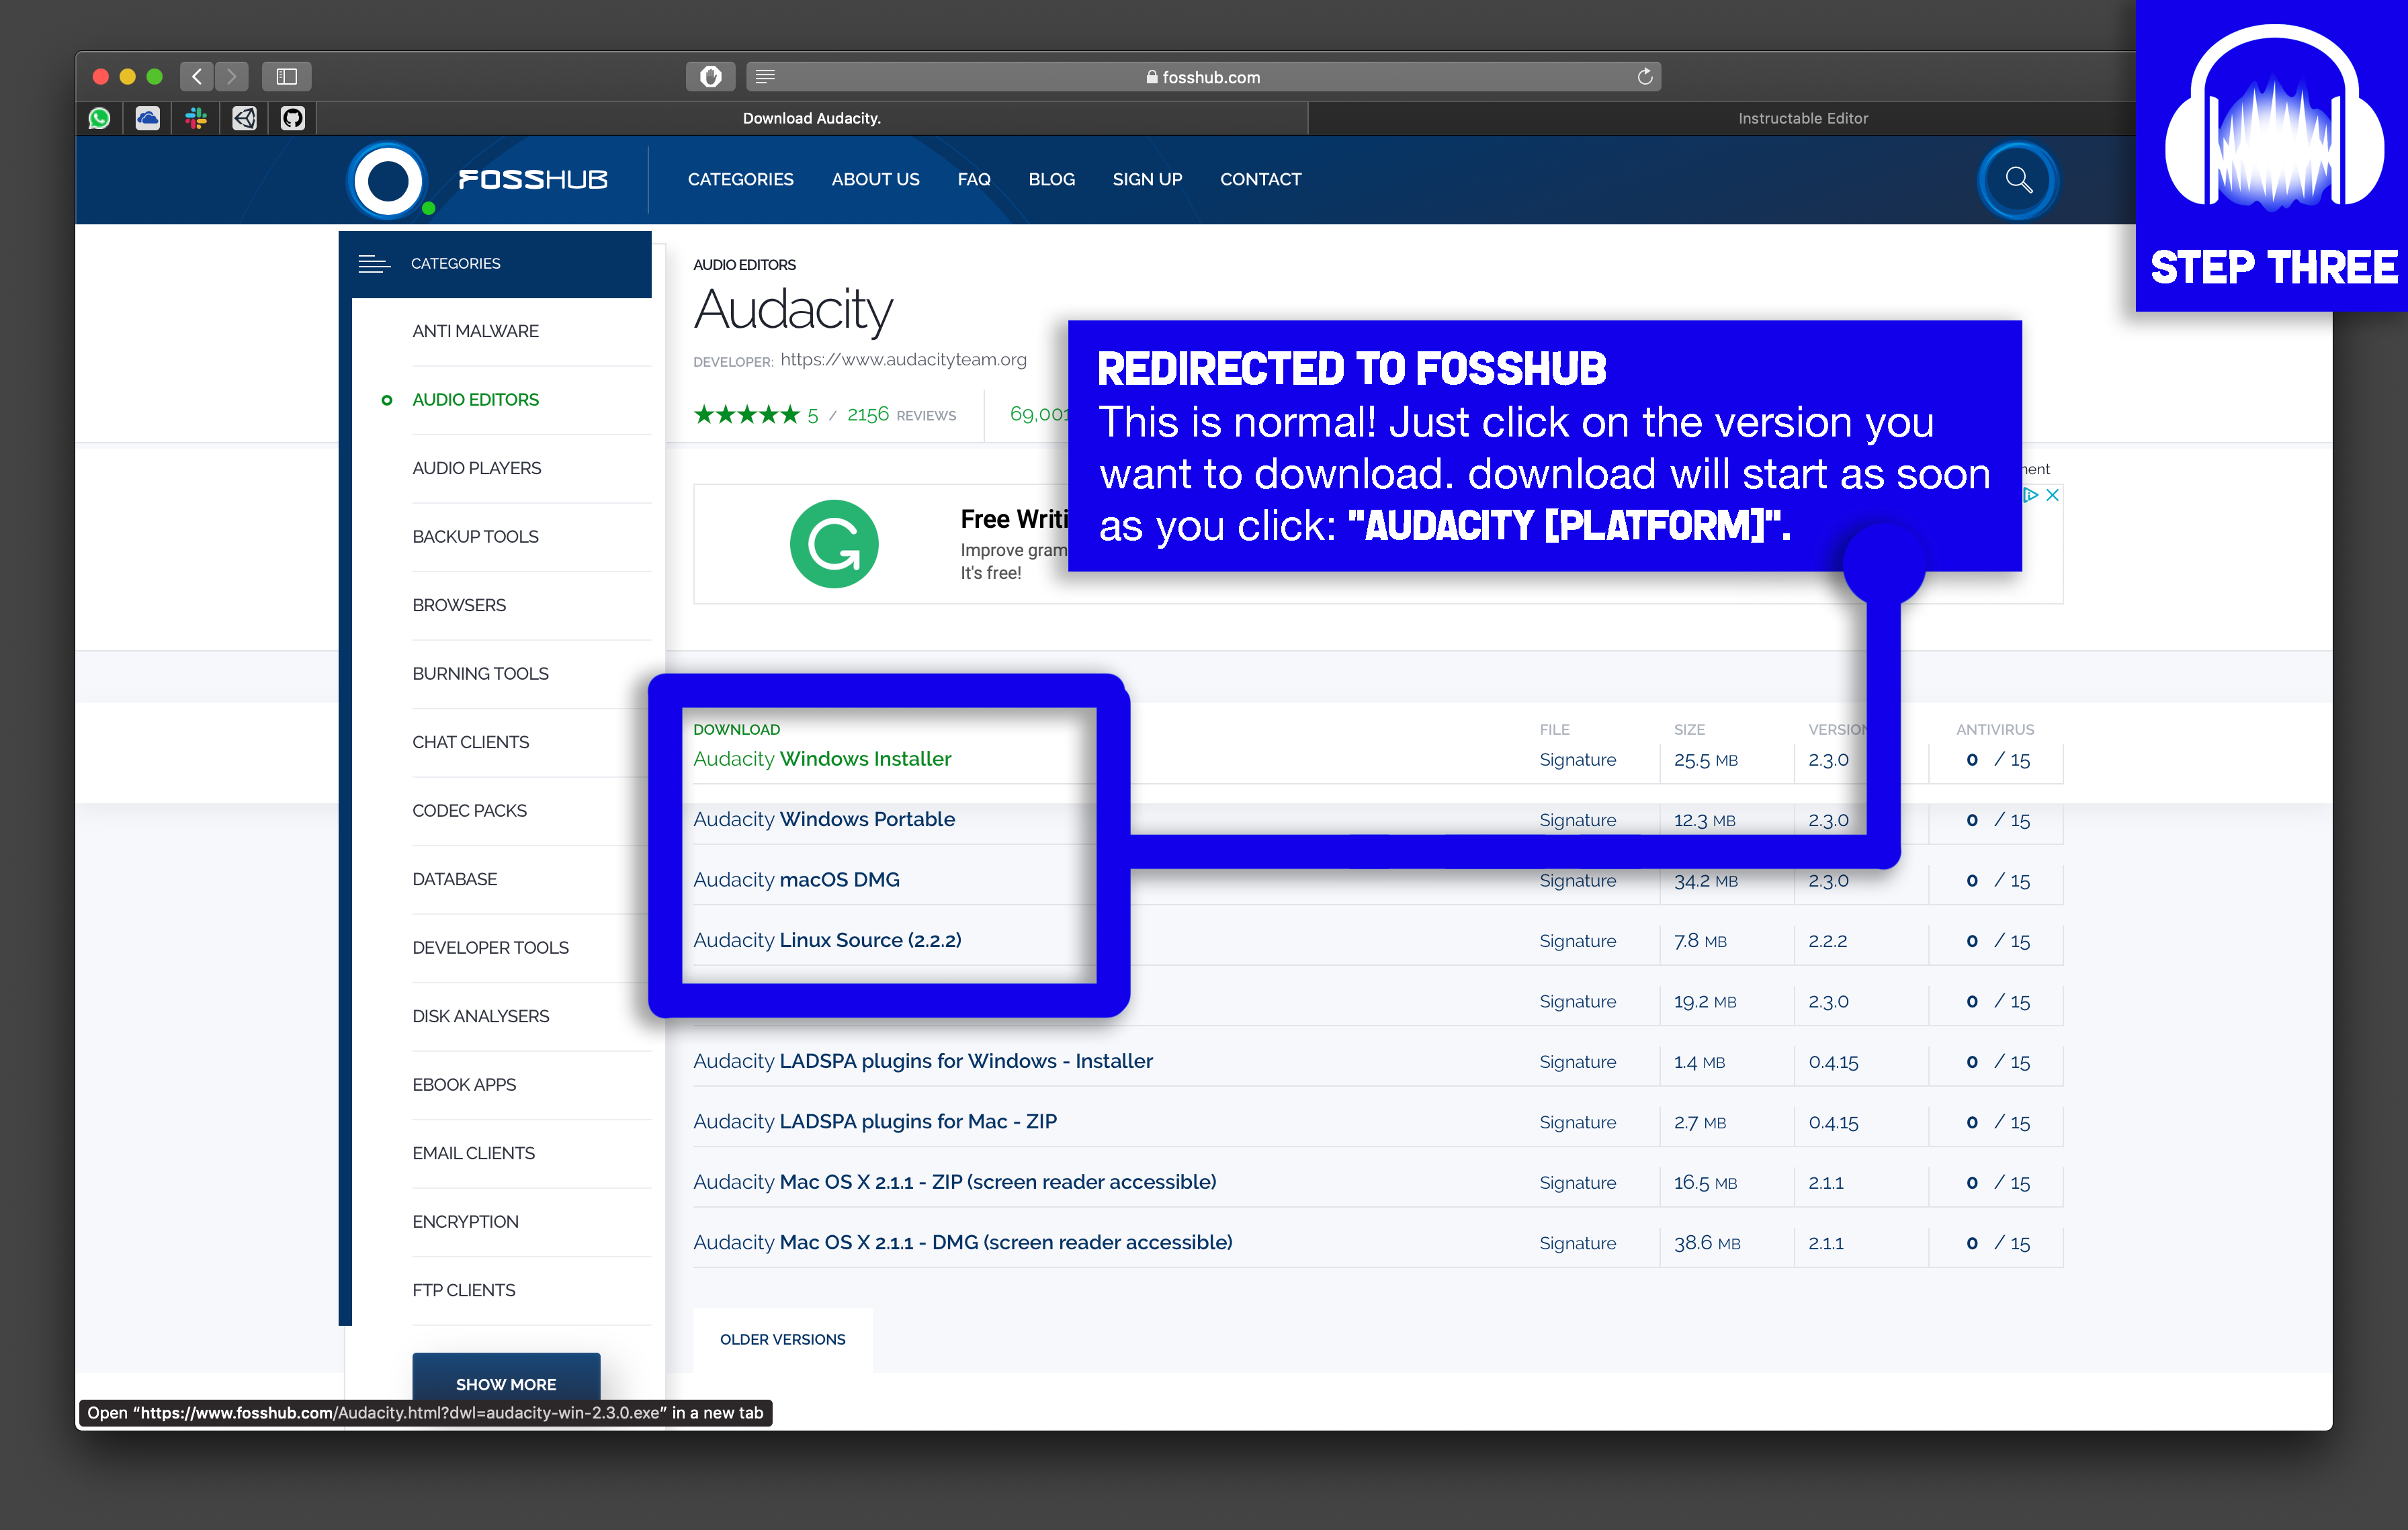Click the 7.8 MB size value
Image resolution: width=2408 pixels, height=1530 pixels.
(1700, 942)
